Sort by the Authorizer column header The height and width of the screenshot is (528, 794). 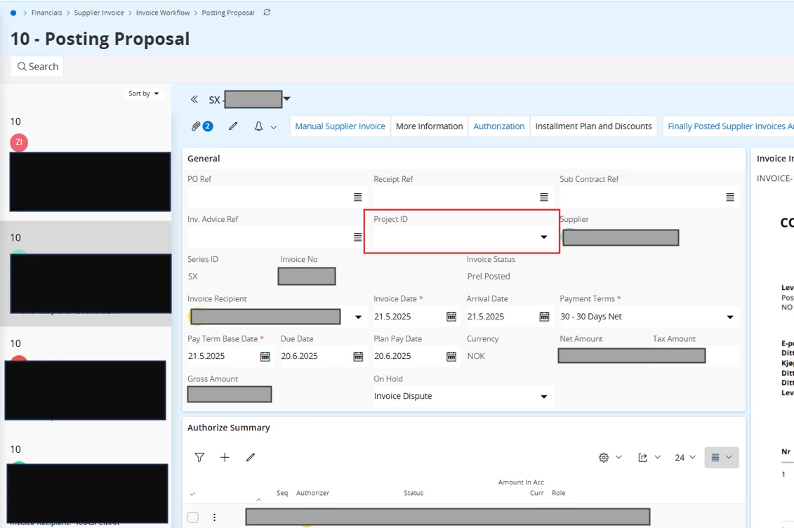[x=312, y=493]
